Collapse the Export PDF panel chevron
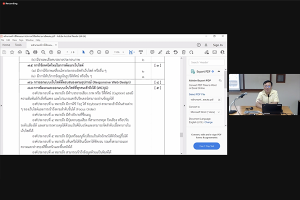Viewport: 300px width, 200px height. (219, 71)
